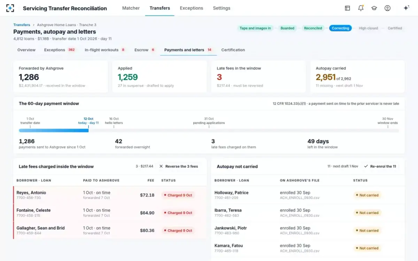Open the Fontaine, Celeste loan row
418x261 pixels.
pyautogui.click(x=110, y=213)
